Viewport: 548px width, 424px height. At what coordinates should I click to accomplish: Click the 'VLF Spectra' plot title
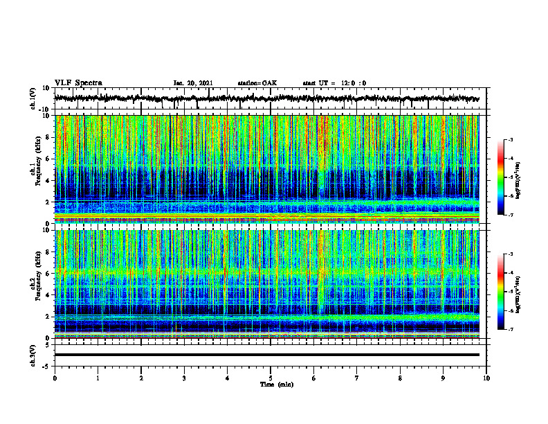[x=78, y=83]
